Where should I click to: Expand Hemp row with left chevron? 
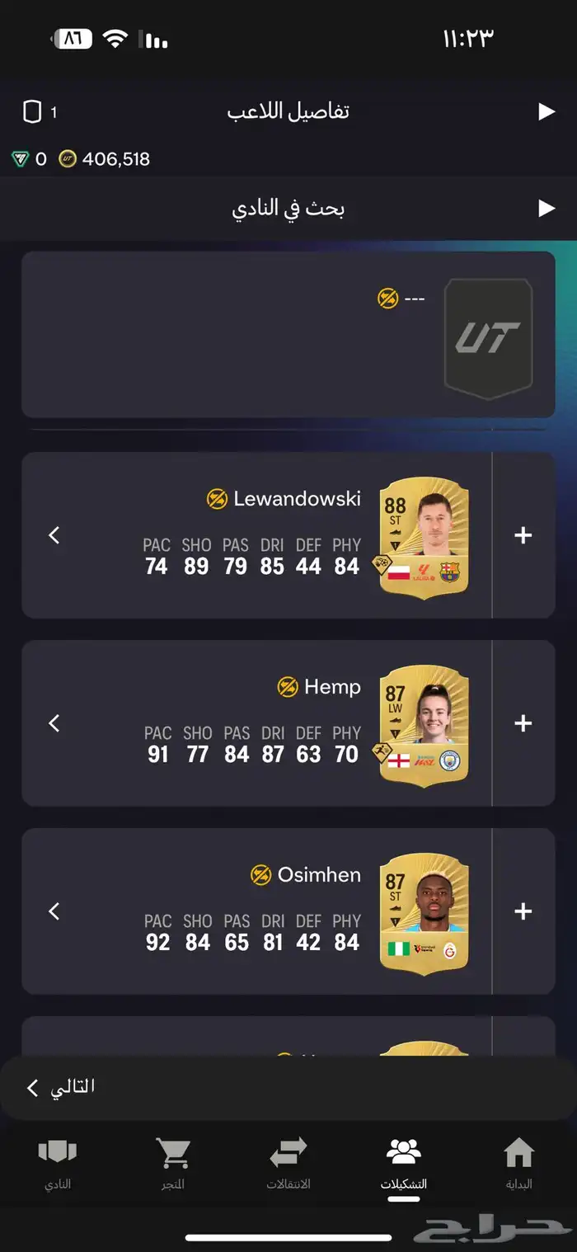click(x=54, y=723)
